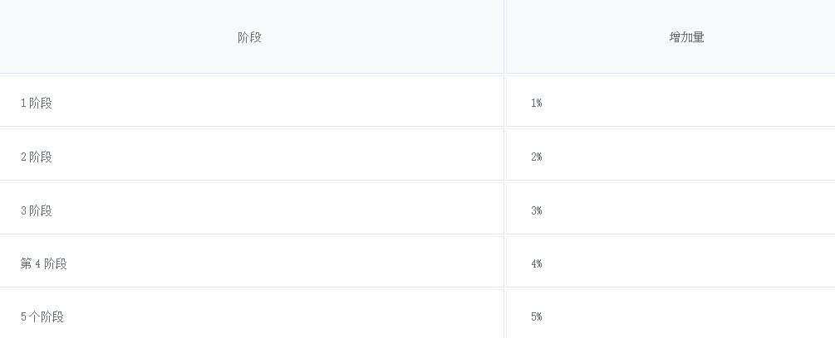Click the column divider in the 5个阶段 row
This screenshot has height=338, width=835.
click(504, 315)
